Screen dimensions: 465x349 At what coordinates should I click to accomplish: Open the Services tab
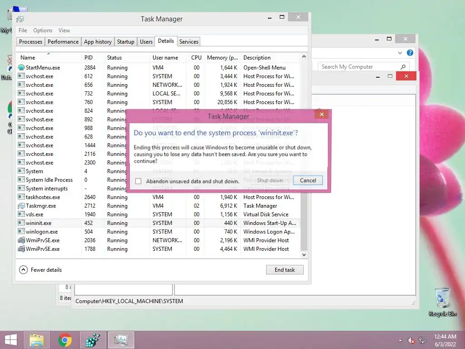pos(188,41)
